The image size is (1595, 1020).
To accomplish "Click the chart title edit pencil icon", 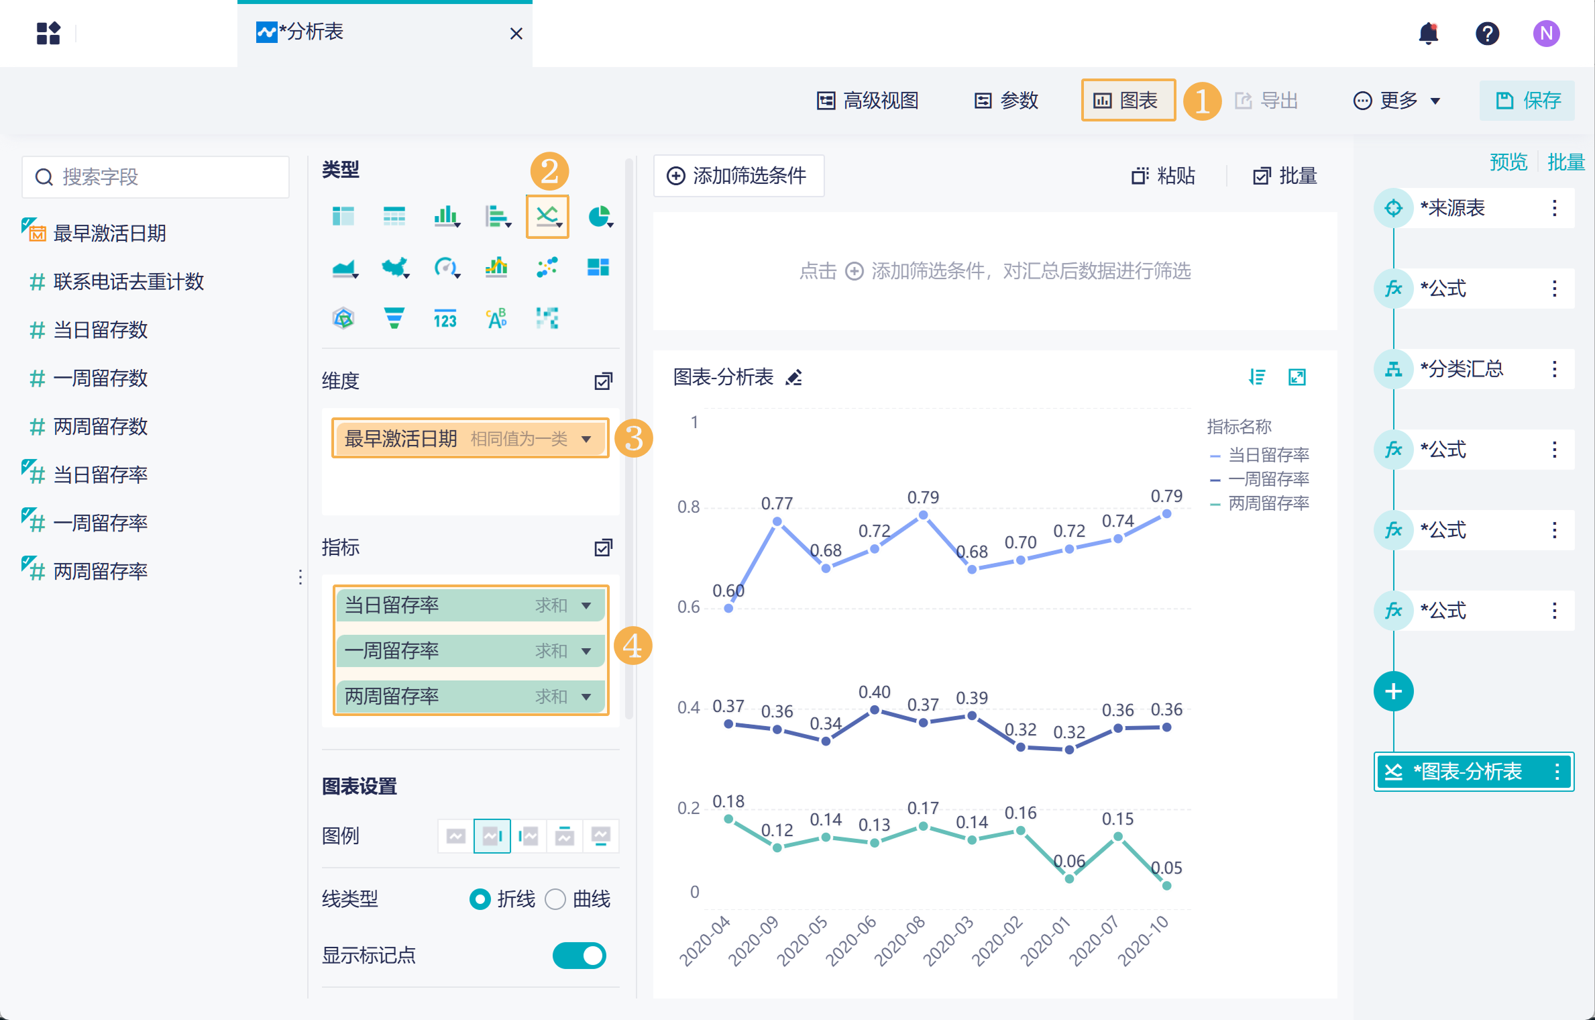I will coord(794,378).
